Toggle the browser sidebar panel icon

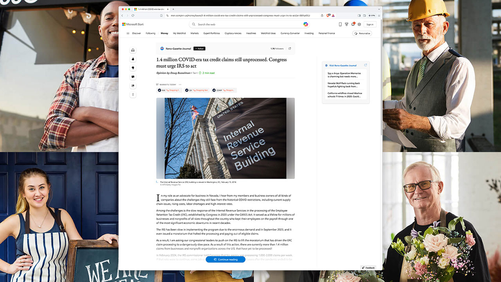pyautogui.click(x=359, y=15)
